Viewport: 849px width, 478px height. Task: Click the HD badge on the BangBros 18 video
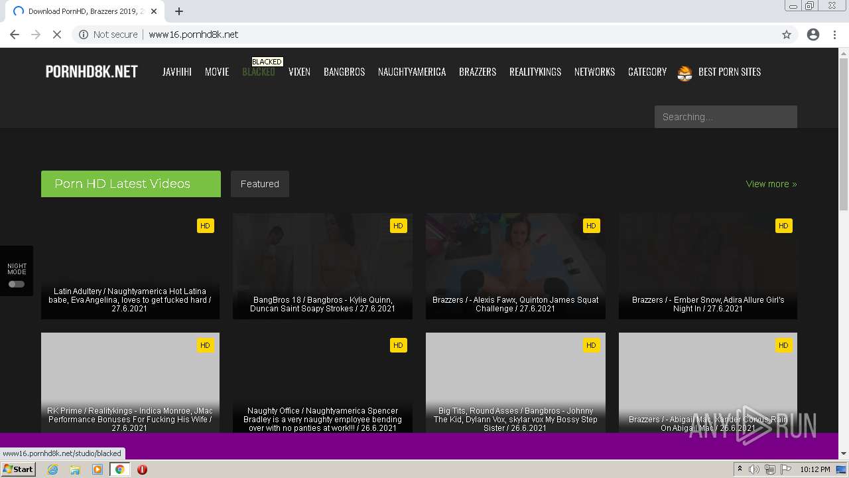[x=398, y=226]
